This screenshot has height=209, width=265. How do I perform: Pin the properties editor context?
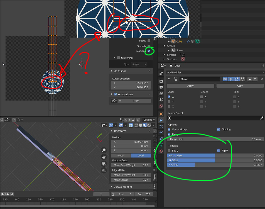click(262, 66)
